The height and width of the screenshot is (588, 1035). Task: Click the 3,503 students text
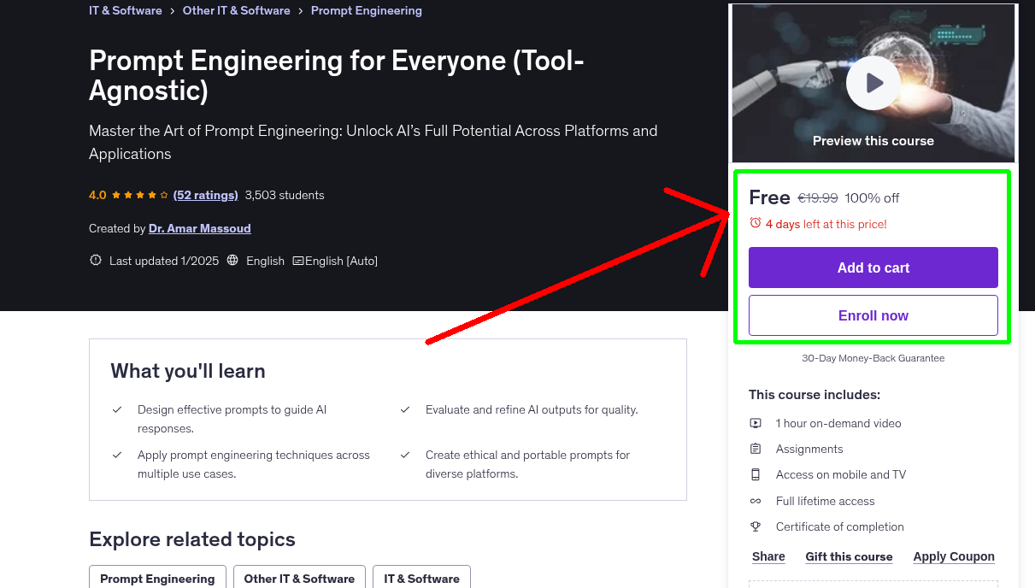[285, 195]
